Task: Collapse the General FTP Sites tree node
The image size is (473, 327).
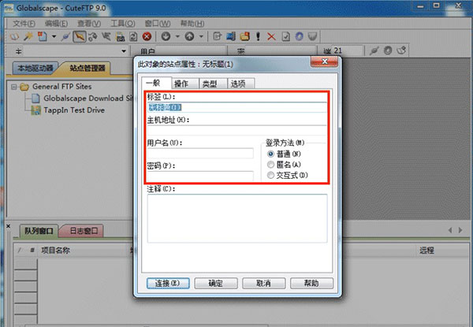Action: (13, 87)
